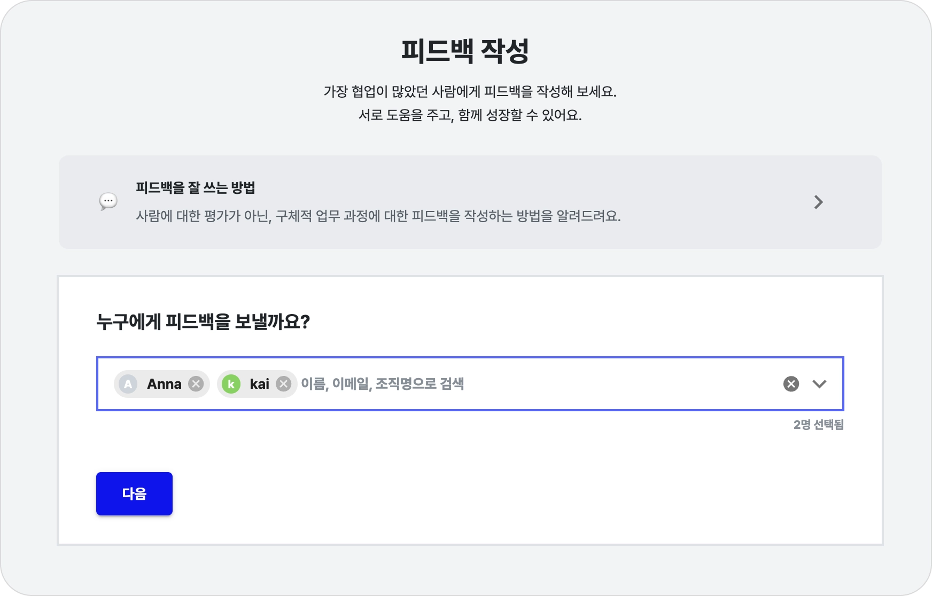Select the Anna name label in the chip
This screenshot has height=596, width=932.
tap(164, 384)
